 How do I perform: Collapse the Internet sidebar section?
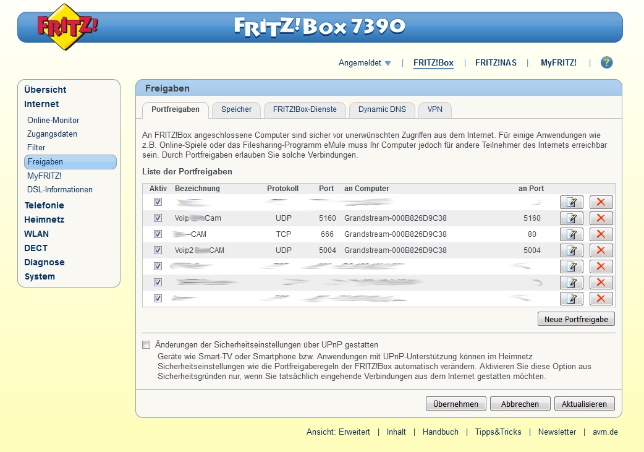pos(41,104)
